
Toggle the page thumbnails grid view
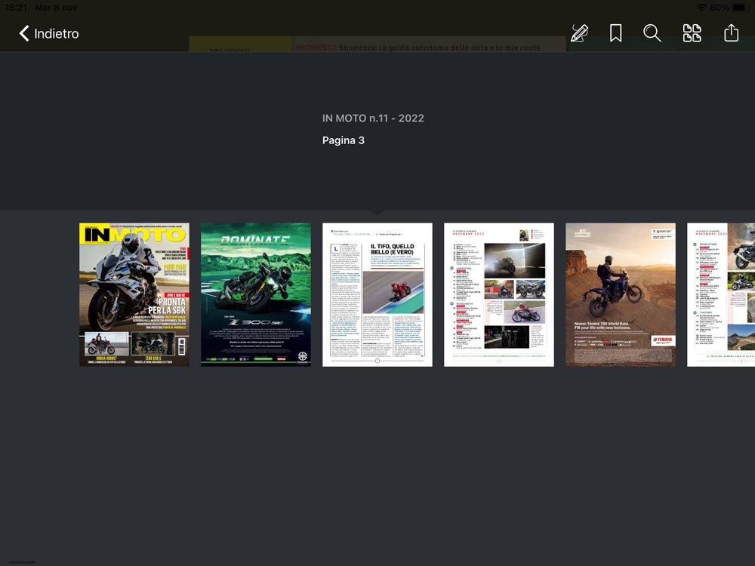click(x=692, y=33)
